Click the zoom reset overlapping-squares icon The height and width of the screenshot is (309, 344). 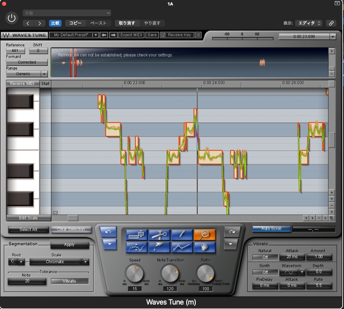tap(331, 218)
